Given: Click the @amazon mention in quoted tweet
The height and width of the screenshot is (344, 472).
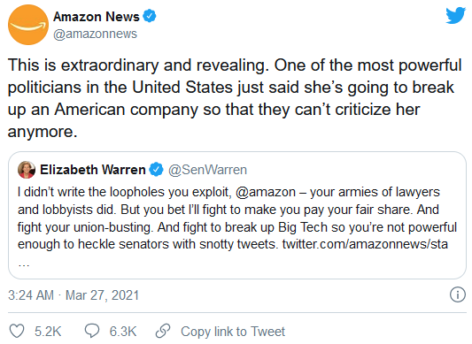Looking at the screenshot, I should click(266, 192).
